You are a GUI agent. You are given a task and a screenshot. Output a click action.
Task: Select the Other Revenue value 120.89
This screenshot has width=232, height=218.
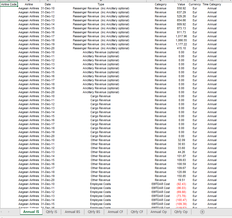[x=181, y=172]
